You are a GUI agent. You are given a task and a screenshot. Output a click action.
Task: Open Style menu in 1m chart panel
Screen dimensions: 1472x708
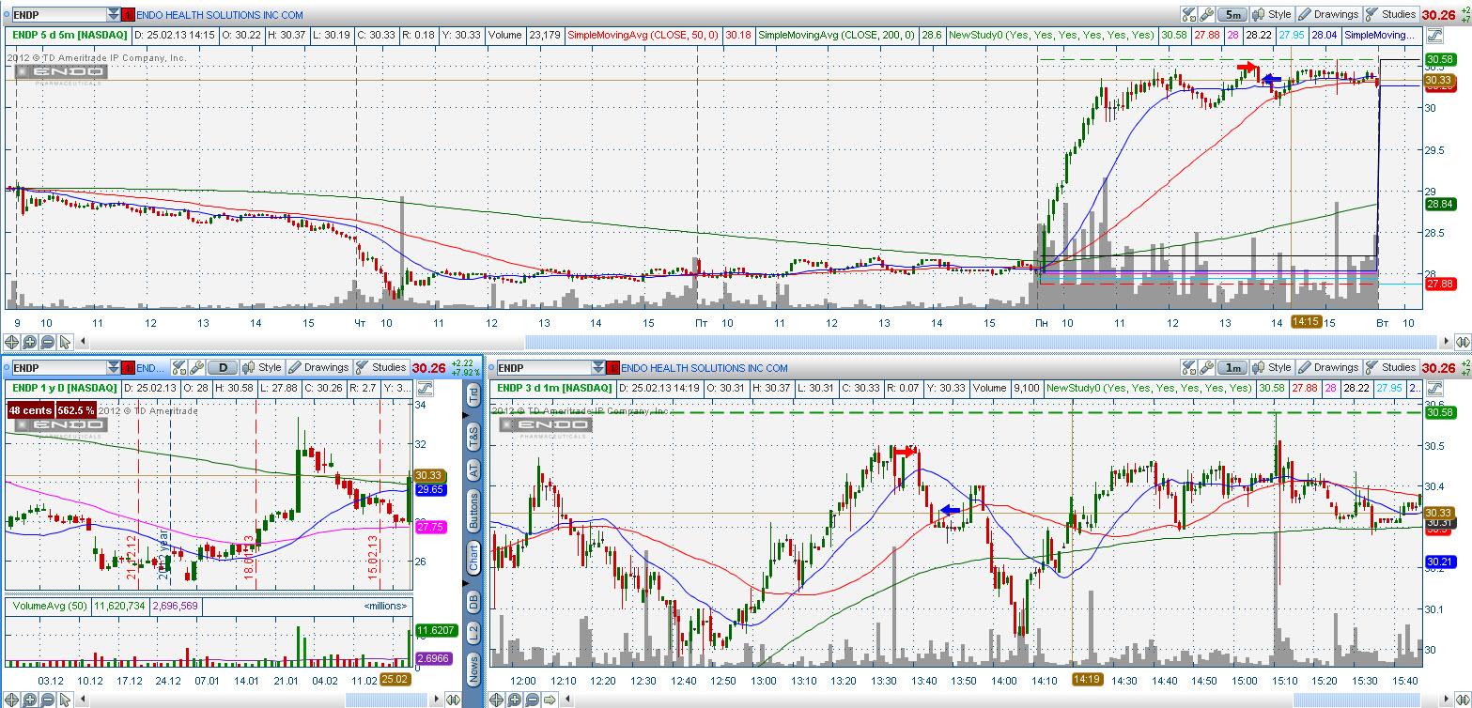(1271, 367)
